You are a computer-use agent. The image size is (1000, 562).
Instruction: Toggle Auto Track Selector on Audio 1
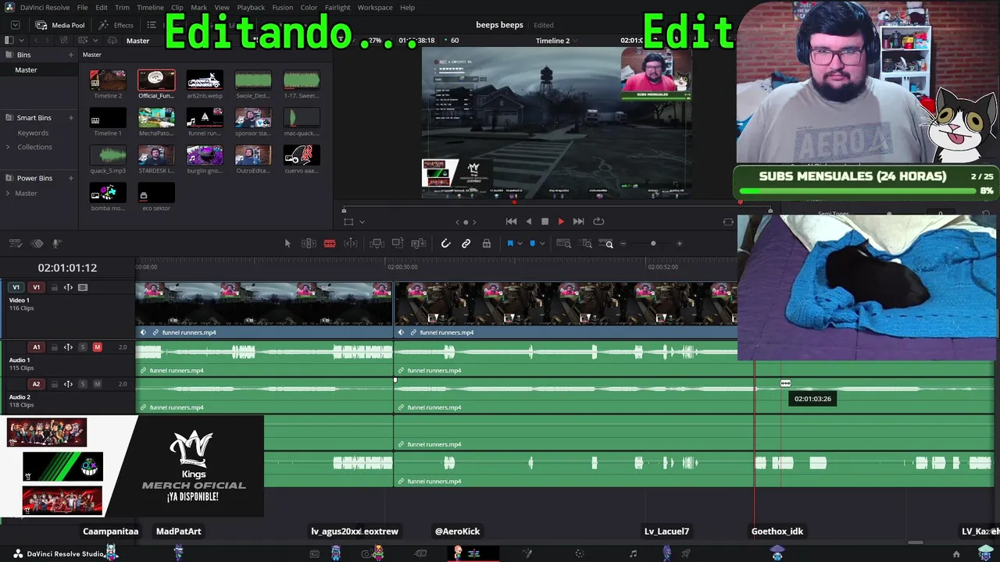(x=68, y=347)
